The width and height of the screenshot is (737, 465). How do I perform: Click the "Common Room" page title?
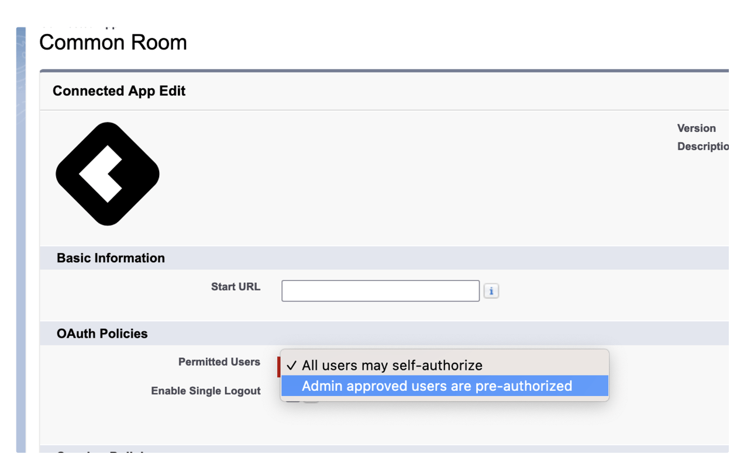113,42
